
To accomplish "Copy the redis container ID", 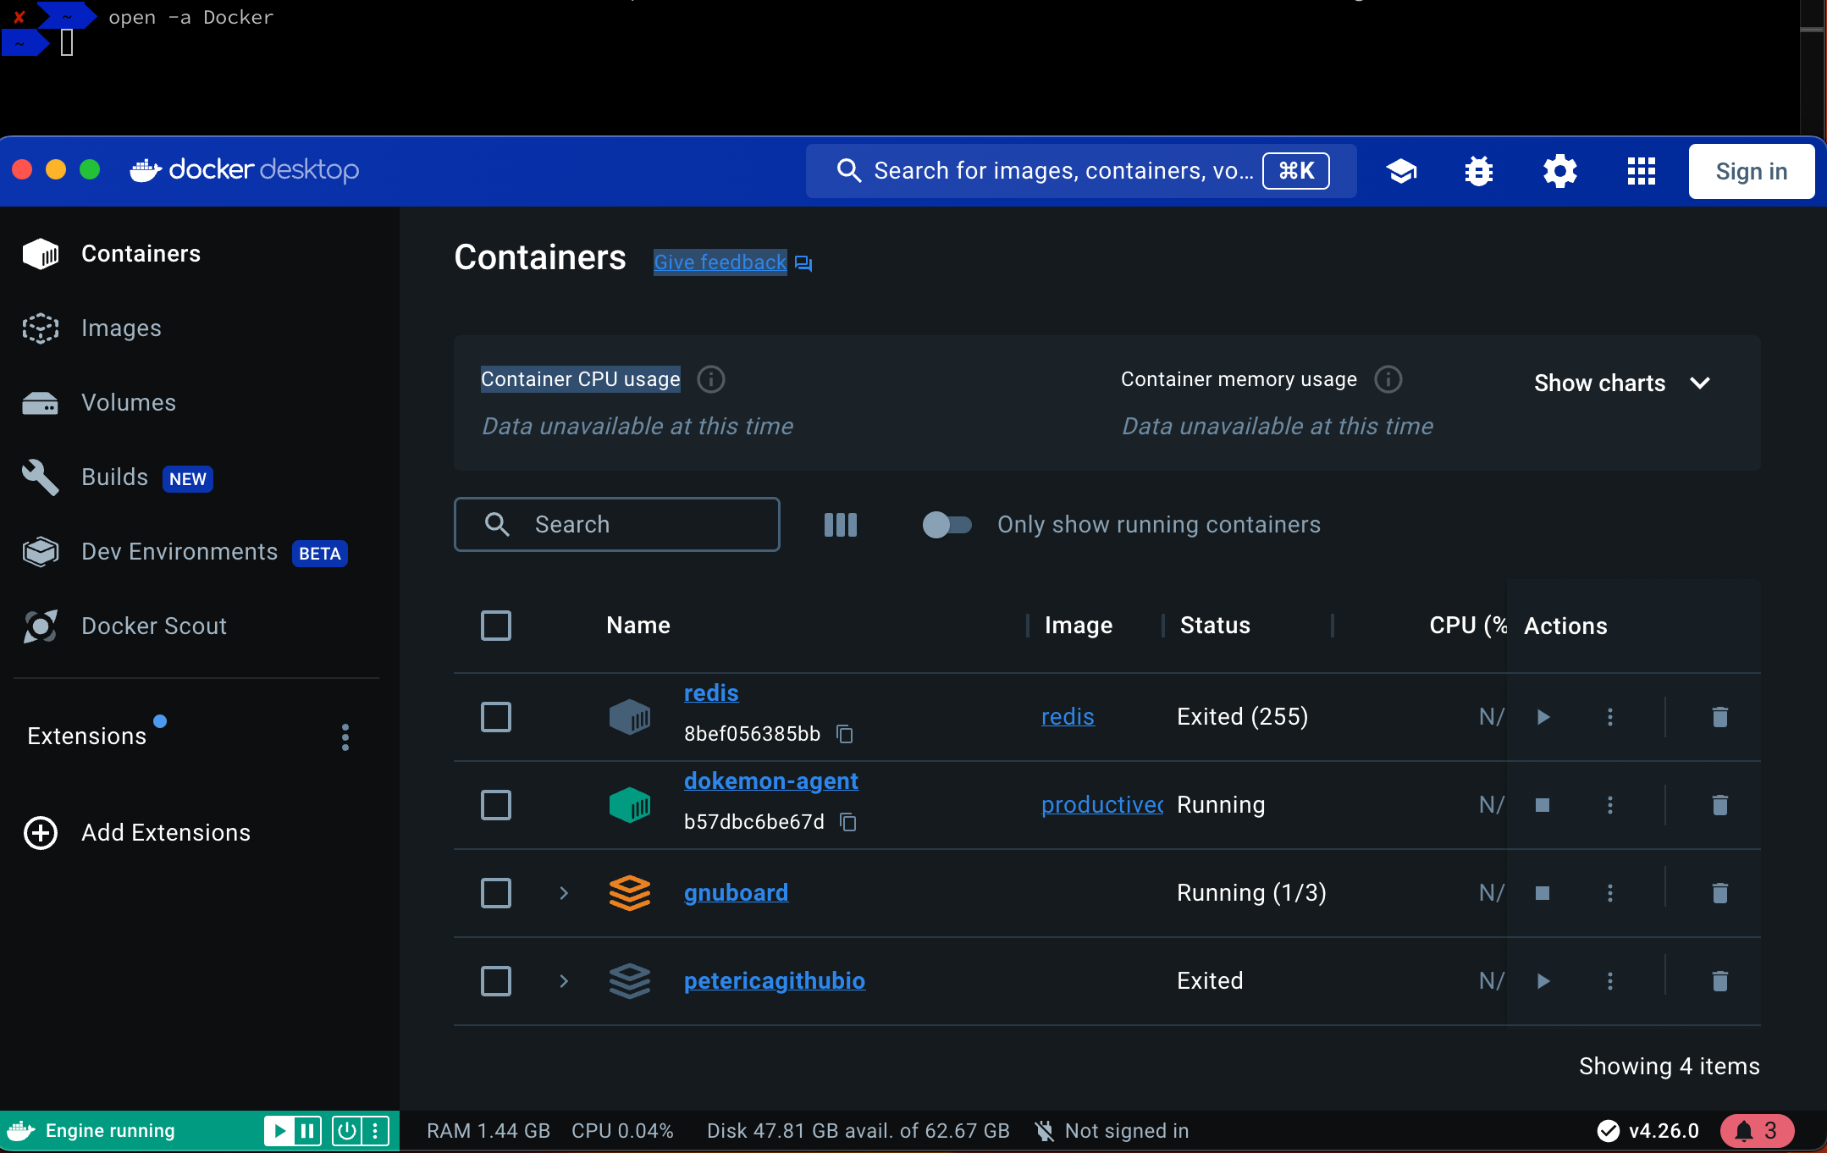I will 844,734.
